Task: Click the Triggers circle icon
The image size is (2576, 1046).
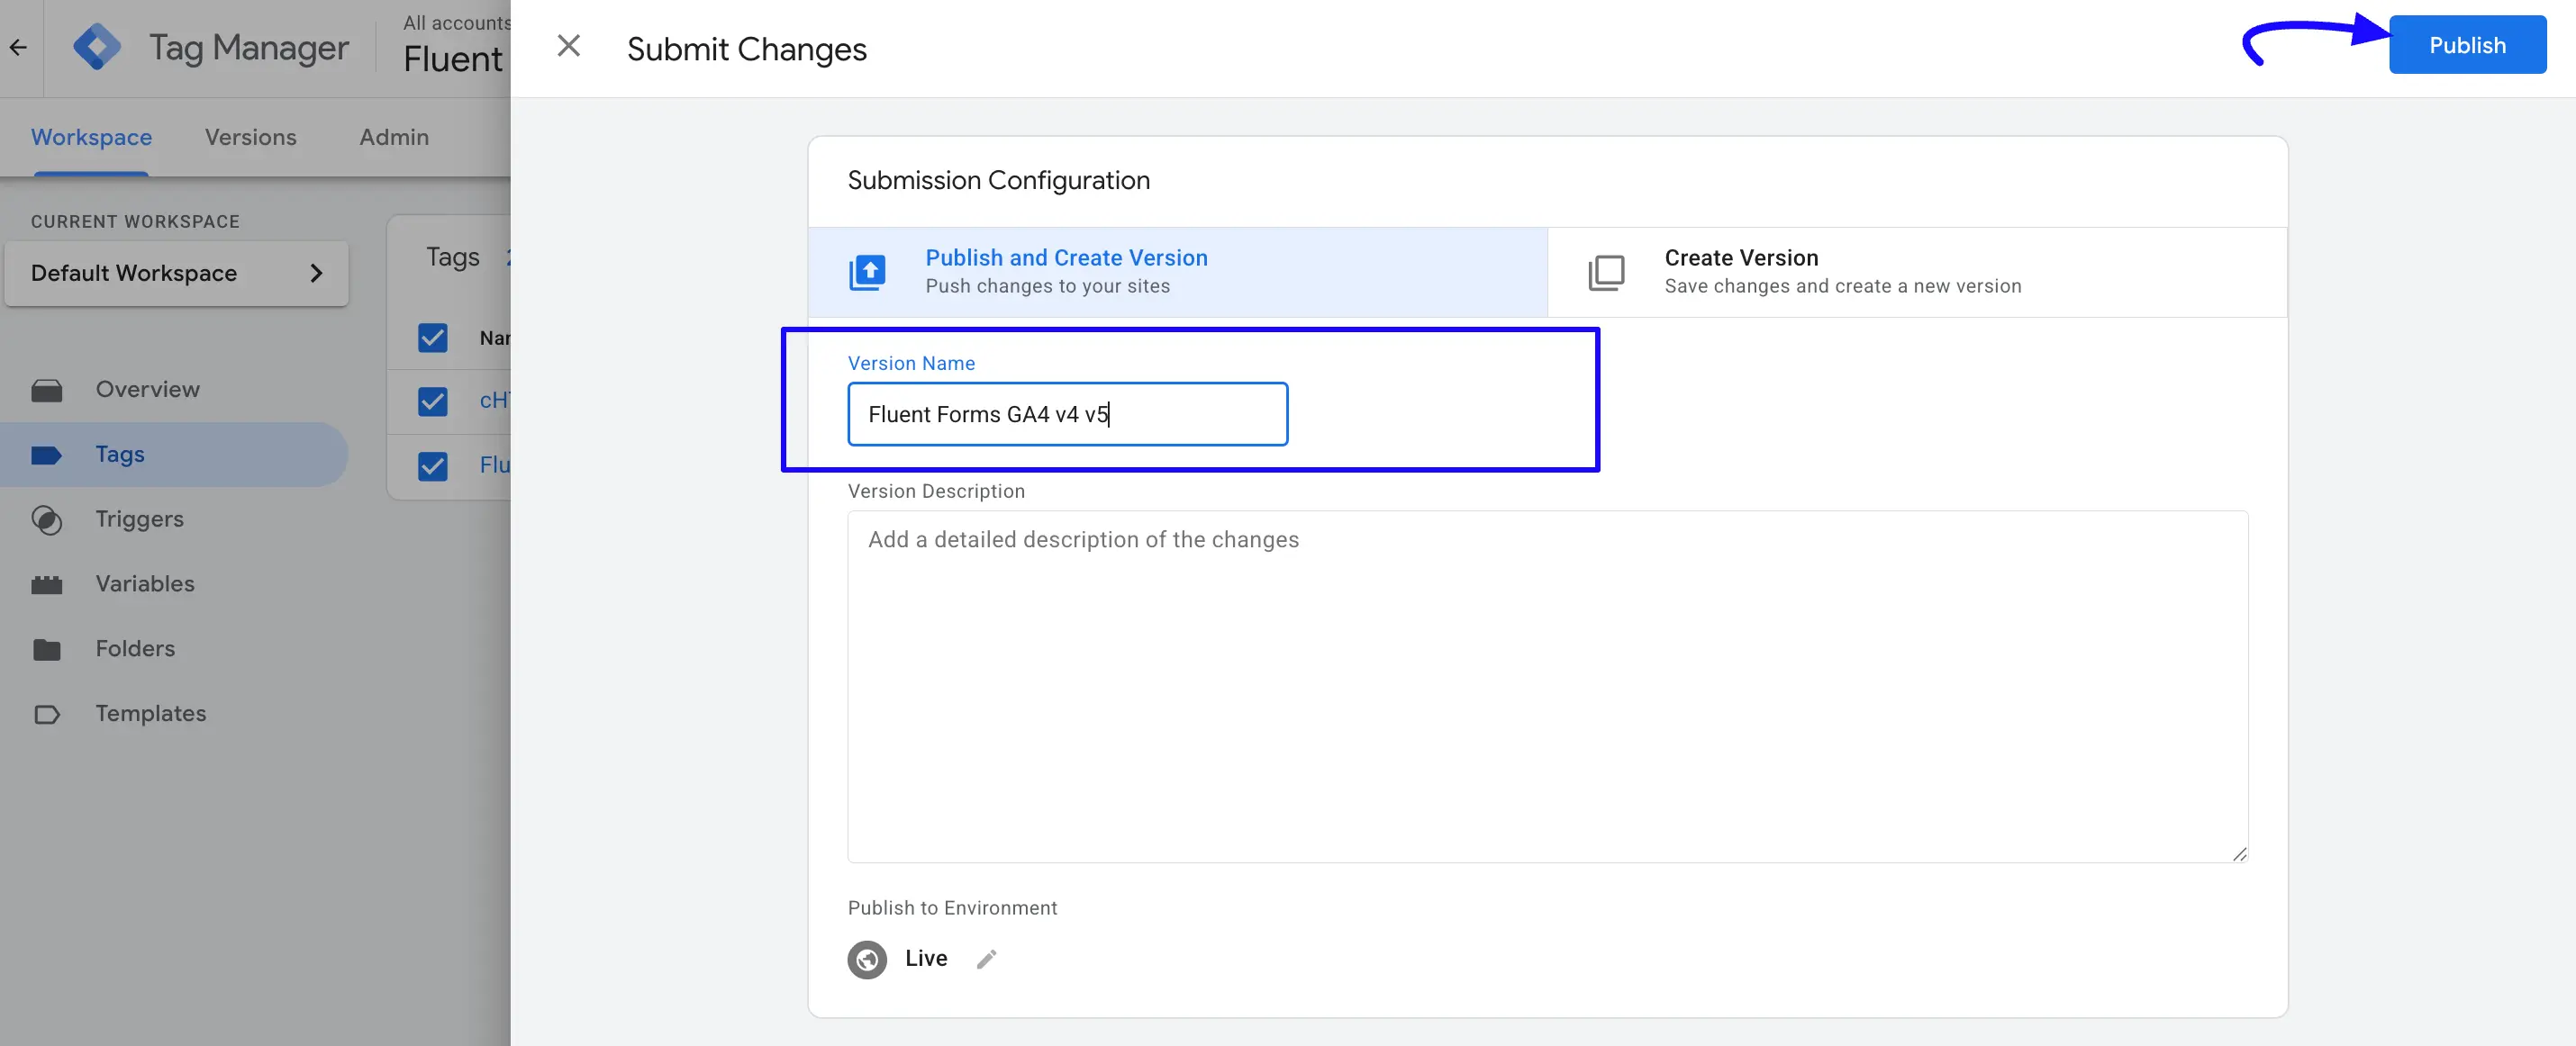Action: [46, 520]
